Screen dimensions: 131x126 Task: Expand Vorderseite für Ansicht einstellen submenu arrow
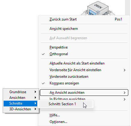click(x=124, y=70)
